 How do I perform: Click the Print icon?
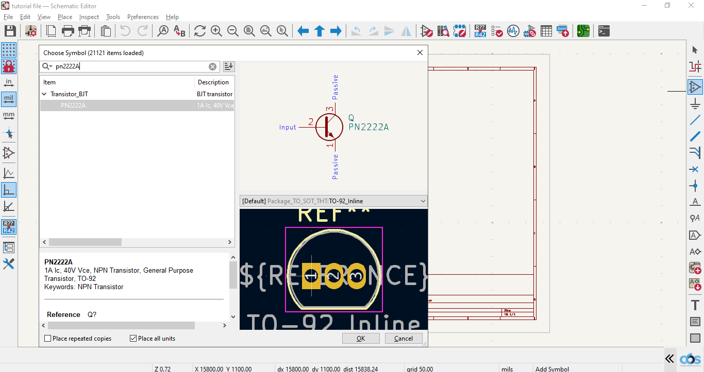[x=68, y=31]
